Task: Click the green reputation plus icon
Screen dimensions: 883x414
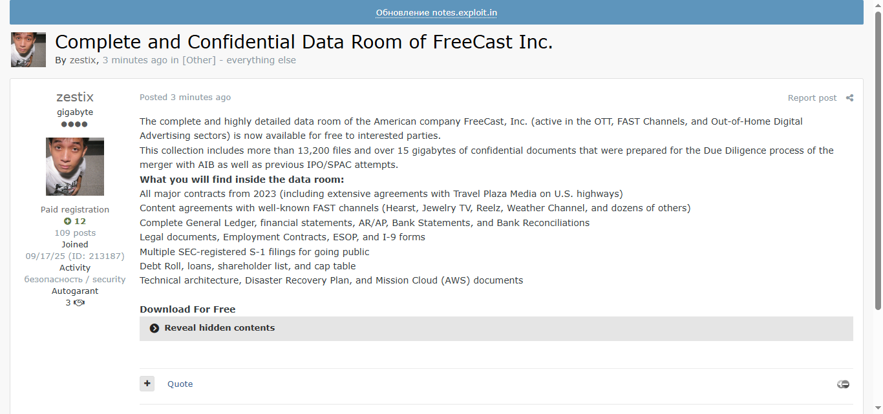Action: coord(67,222)
